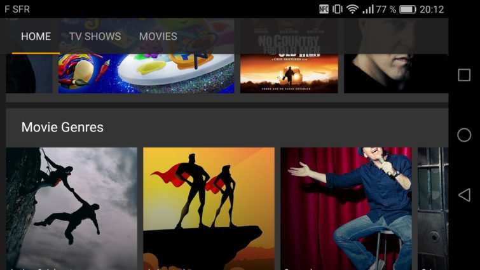Tap the Android home circle button
This screenshot has width=480, height=270.
[464, 135]
